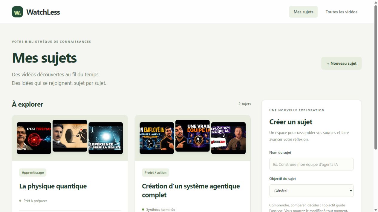The image size is (378, 212).
Task: Open Création d'un système agentique complet
Action: coord(191,191)
